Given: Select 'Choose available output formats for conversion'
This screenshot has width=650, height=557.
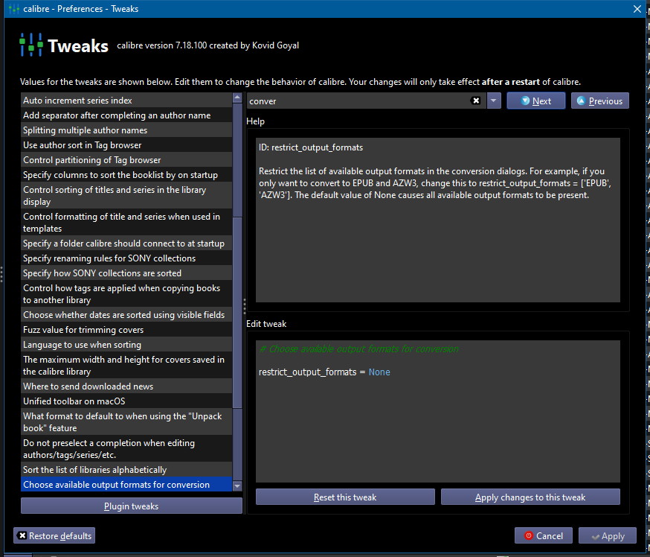Looking at the screenshot, I should tap(126, 485).
